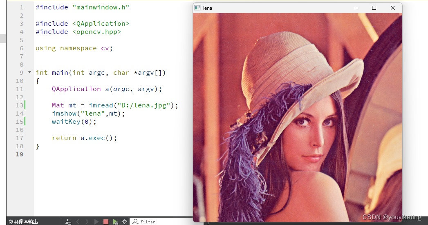The height and width of the screenshot is (225, 428).
Task: Click 'return a.exec();' statement
Action: [x=84, y=138]
